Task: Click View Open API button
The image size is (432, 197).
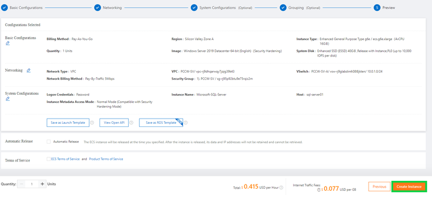Action: click(114, 123)
